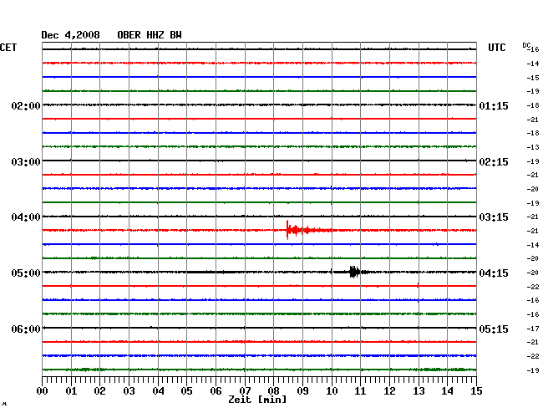Click minute tick label "09"
The height and width of the screenshot is (413, 543).
[x=302, y=391]
